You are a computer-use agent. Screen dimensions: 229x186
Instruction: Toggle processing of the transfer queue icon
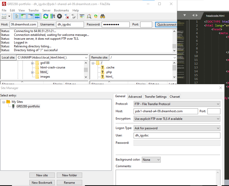[52, 16]
